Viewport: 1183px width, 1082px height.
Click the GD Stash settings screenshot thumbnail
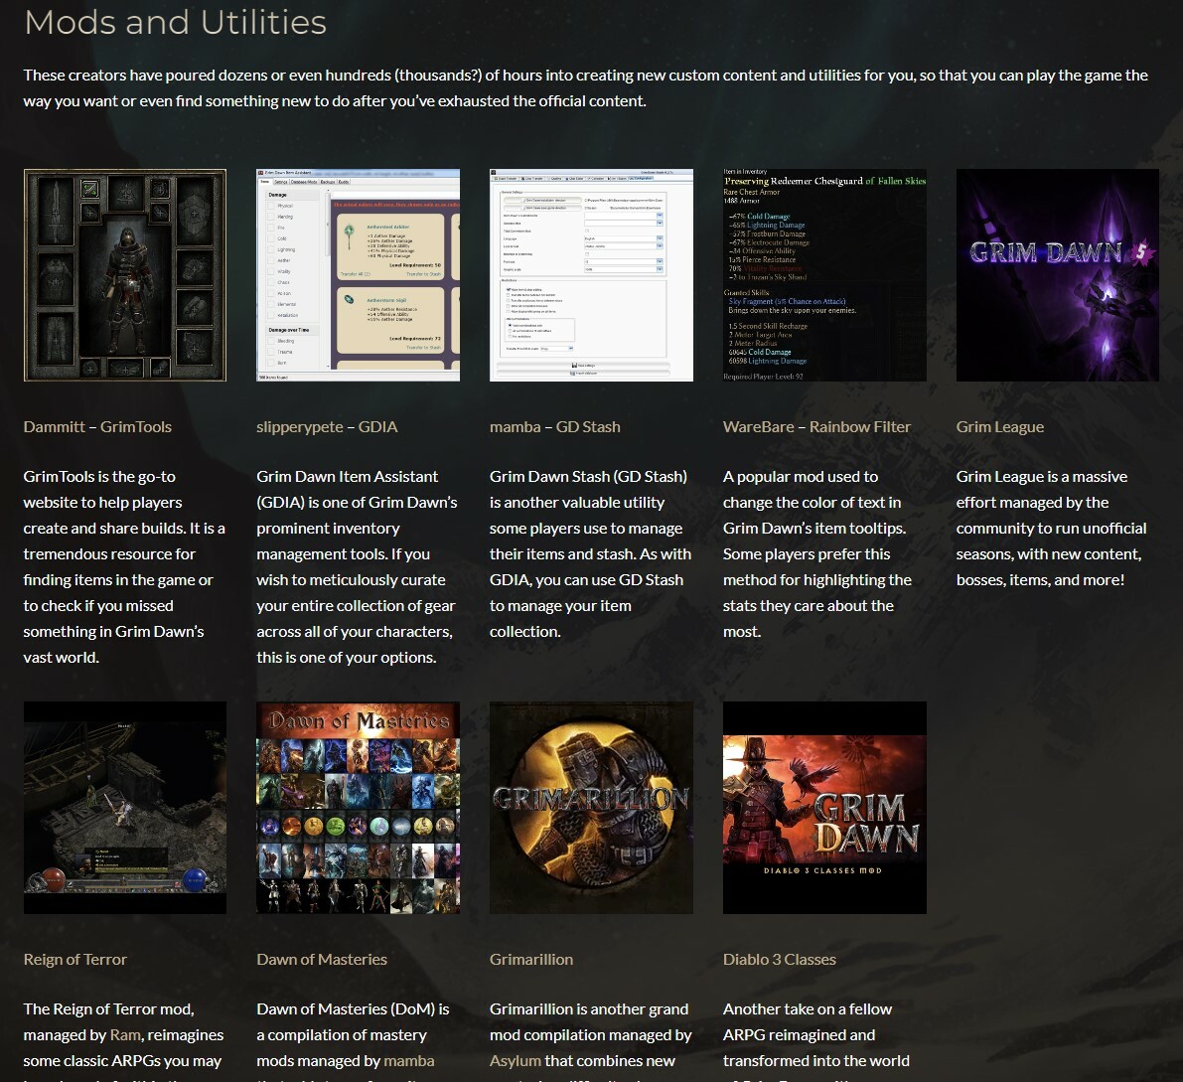(x=591, y=275)
